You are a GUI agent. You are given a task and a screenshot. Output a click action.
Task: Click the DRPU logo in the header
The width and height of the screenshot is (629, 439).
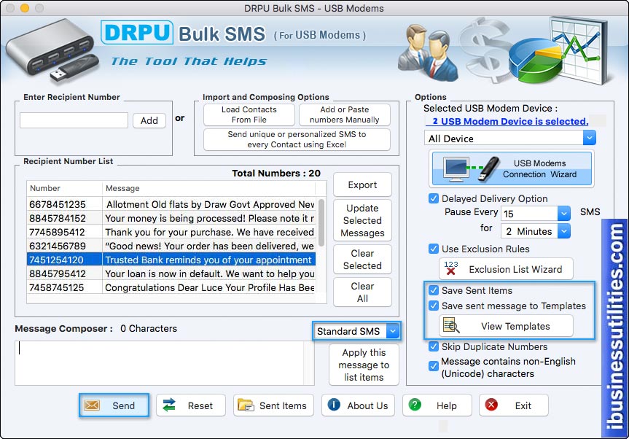click(137, 33)
